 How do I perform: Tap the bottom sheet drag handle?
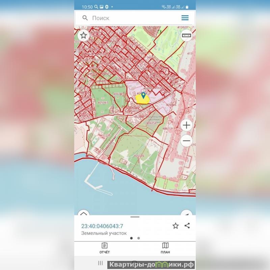[135, 217]
